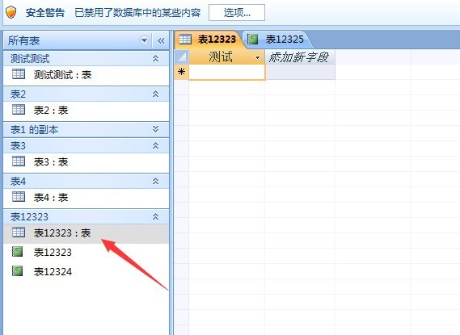Viewport: 460px width, 335px height.
Task: Click the table icon of 测试测试：表
Action: pyautogui.click(x=19, y=74)
